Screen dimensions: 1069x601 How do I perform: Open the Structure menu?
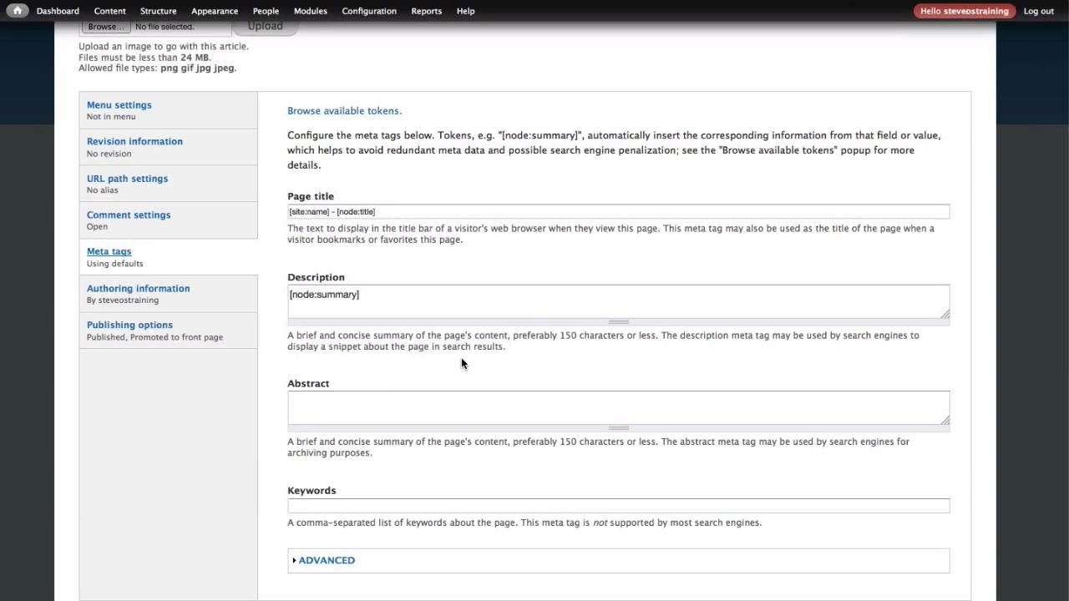pyautogui.click(x=158, y=11)
